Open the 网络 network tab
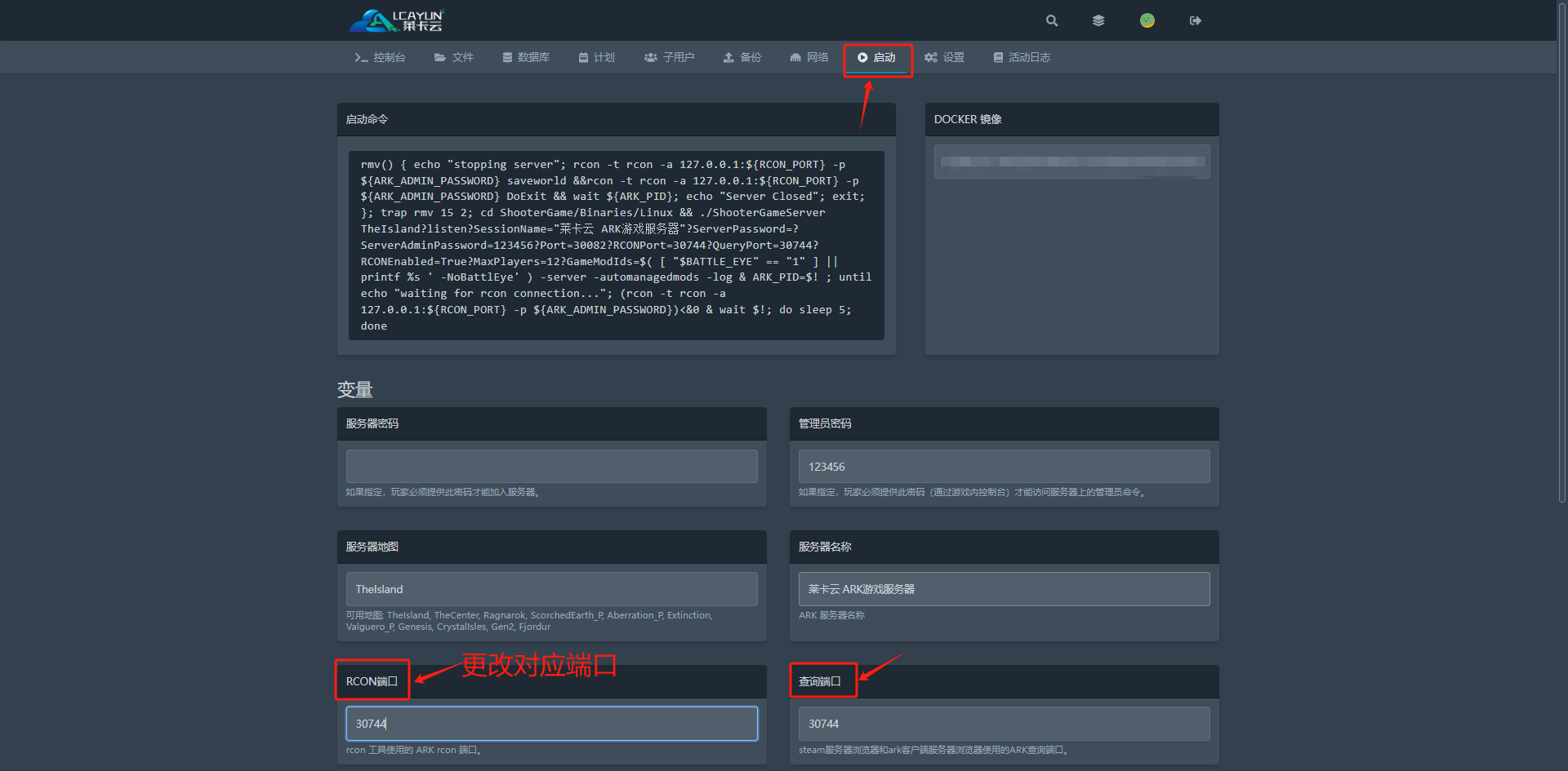Image resolution: width=1568 pixels, height=771 pixels. pos(809,57)
